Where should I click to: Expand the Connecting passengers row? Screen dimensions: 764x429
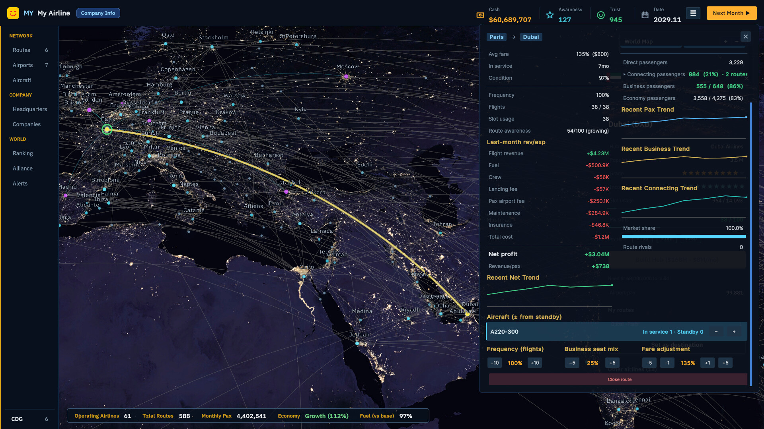[685, 74]
